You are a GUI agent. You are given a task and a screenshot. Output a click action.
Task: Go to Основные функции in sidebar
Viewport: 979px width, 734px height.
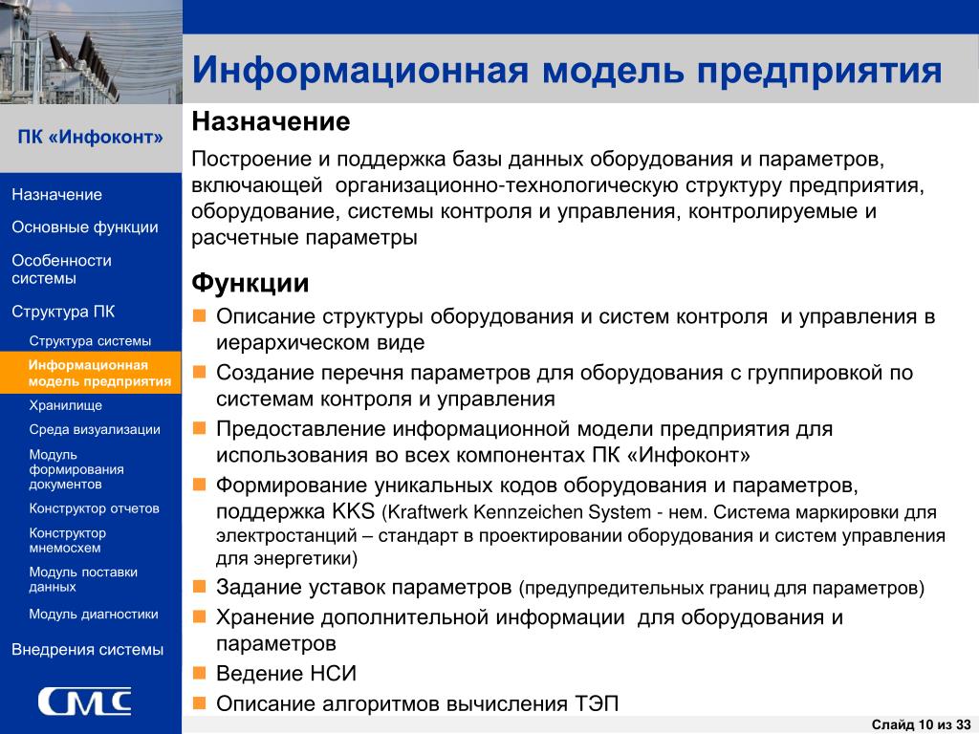click(85, 227)
